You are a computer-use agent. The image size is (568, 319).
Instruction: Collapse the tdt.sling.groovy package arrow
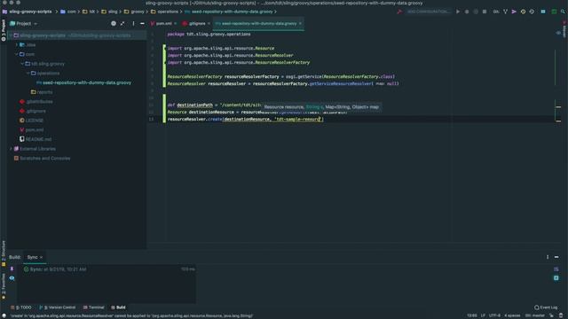click(x=22, y=64)
